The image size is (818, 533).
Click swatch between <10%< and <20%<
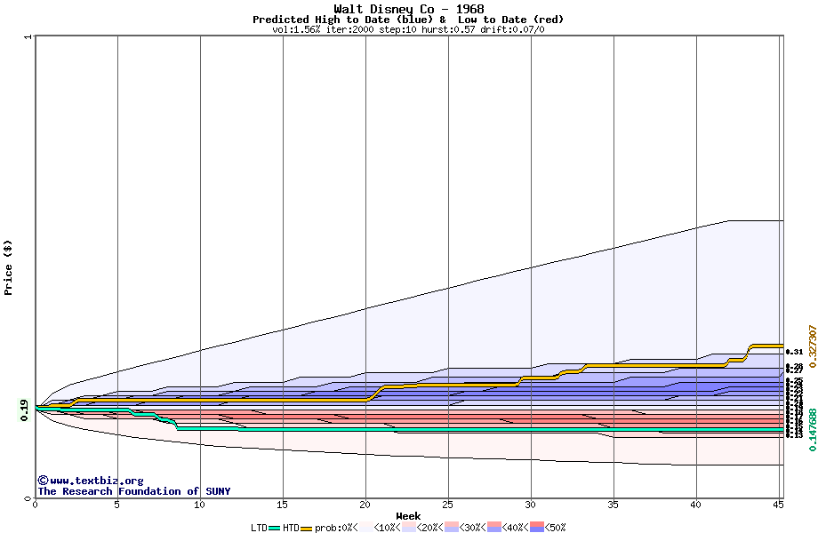(408, 527)
